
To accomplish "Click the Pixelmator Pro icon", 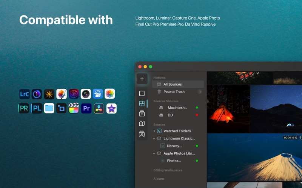I will tap(62, 94).
